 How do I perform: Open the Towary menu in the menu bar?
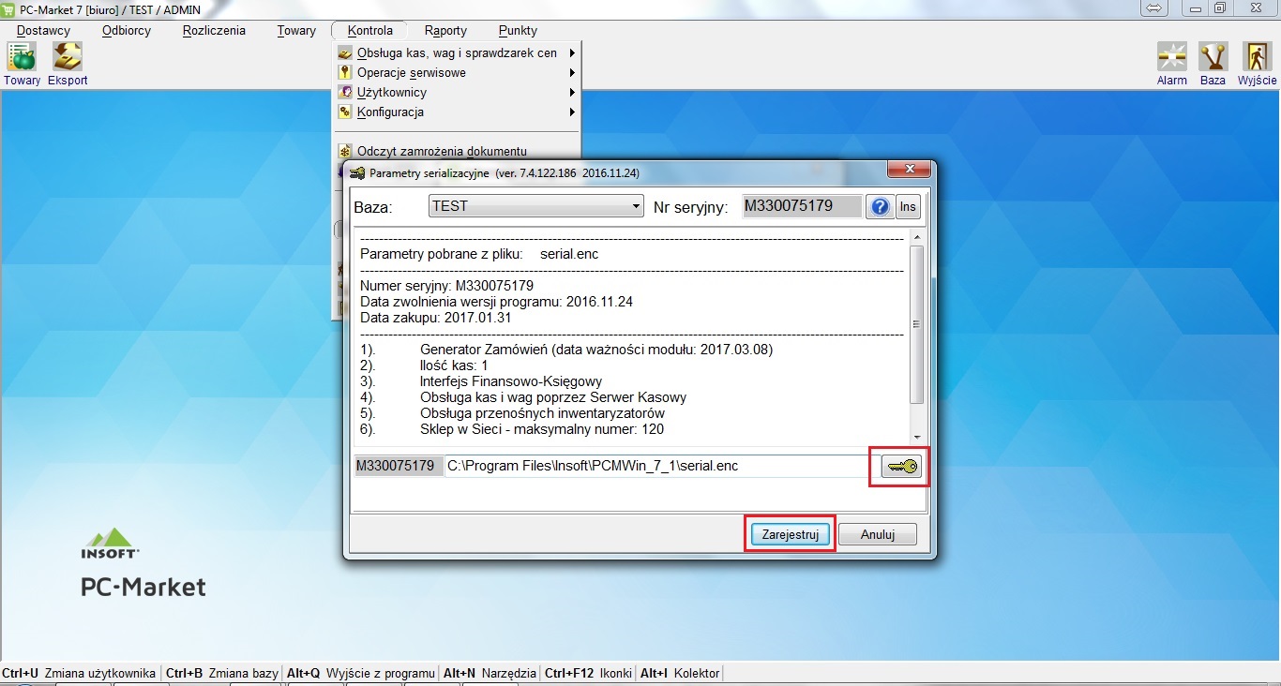(x=296, y=30)
